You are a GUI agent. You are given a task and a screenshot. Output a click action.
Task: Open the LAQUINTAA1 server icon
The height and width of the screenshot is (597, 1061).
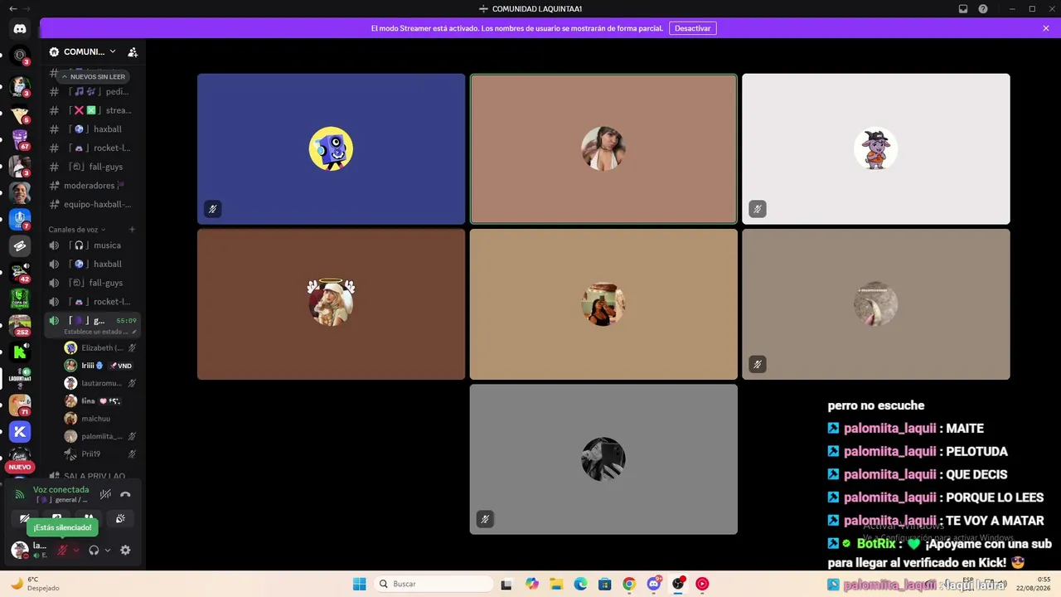pyautogui.click(x=20, y=378)
